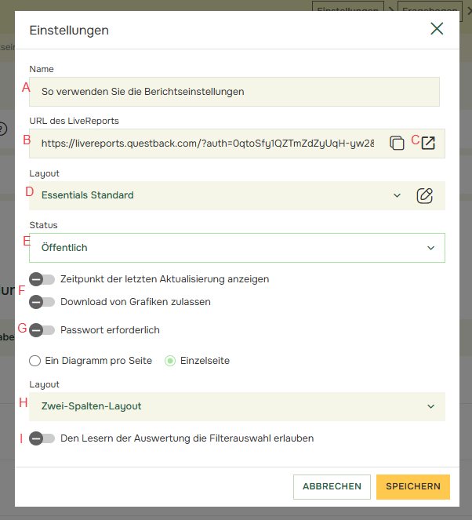The width and height of the screenshot is (472, 520).
Task: Toggle Zeitpunkt der letzten Aktualisierung anzeigen
Action: click(42, 279)
